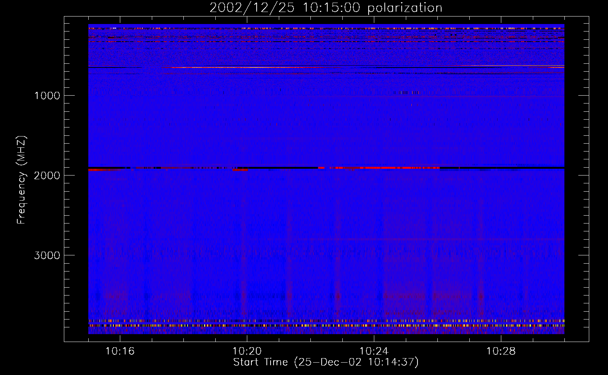Click the 1000 frequency tick label
The width and height of the screenshot is (608, 375).
47,96
